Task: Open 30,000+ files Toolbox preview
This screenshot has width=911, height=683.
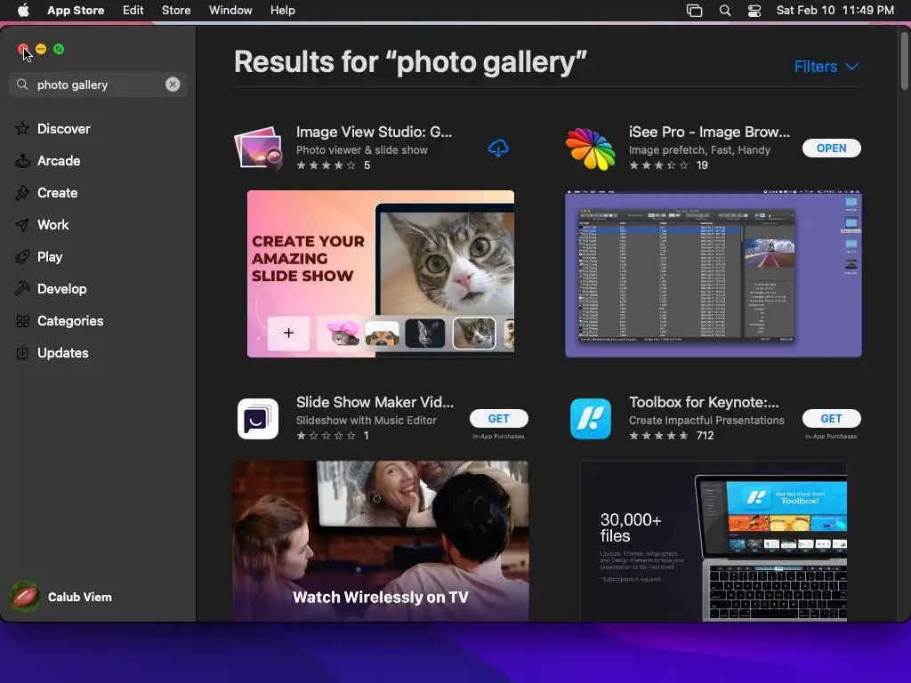Action: coord(713,541)
